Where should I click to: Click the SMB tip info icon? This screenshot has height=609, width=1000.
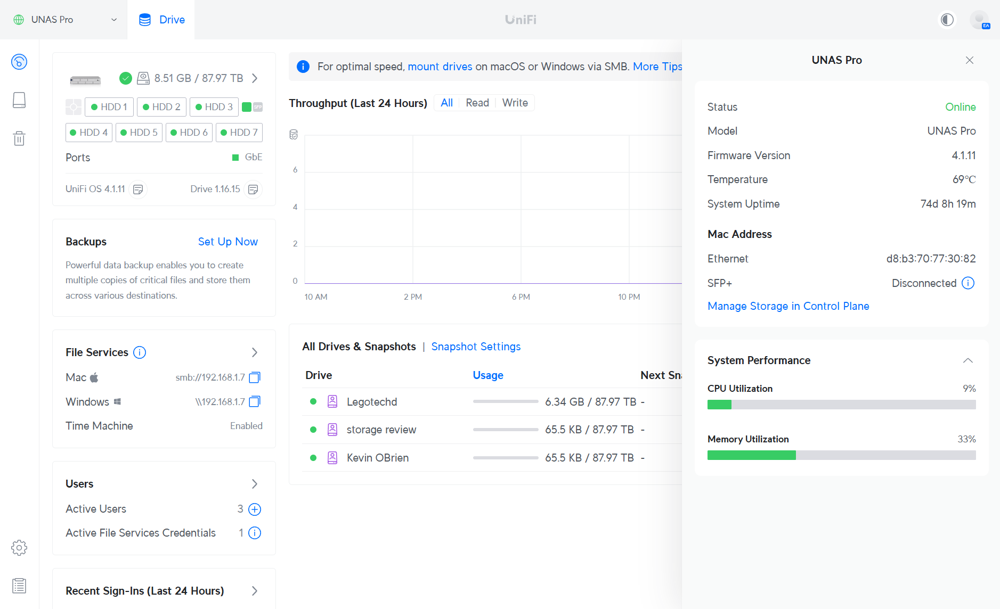(303, 67)
